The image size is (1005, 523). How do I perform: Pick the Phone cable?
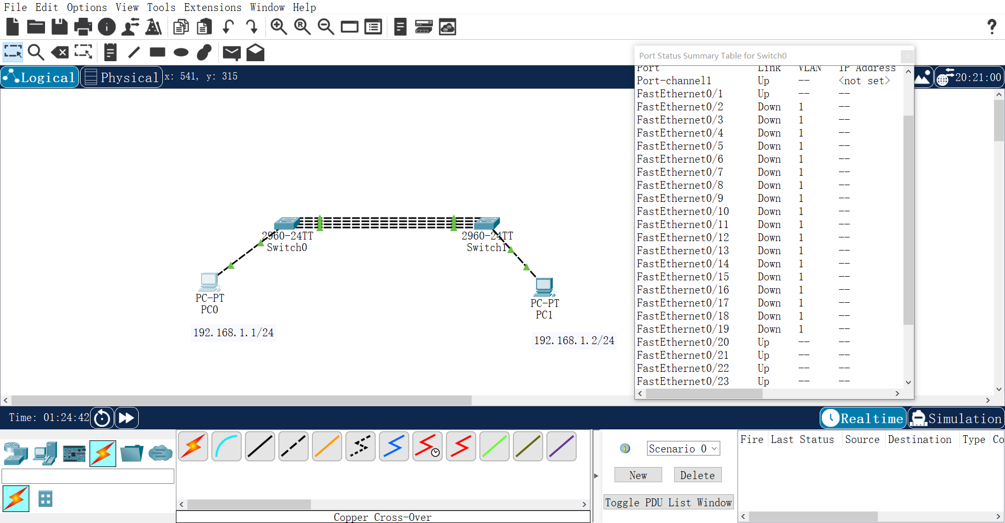coord(361,447)
